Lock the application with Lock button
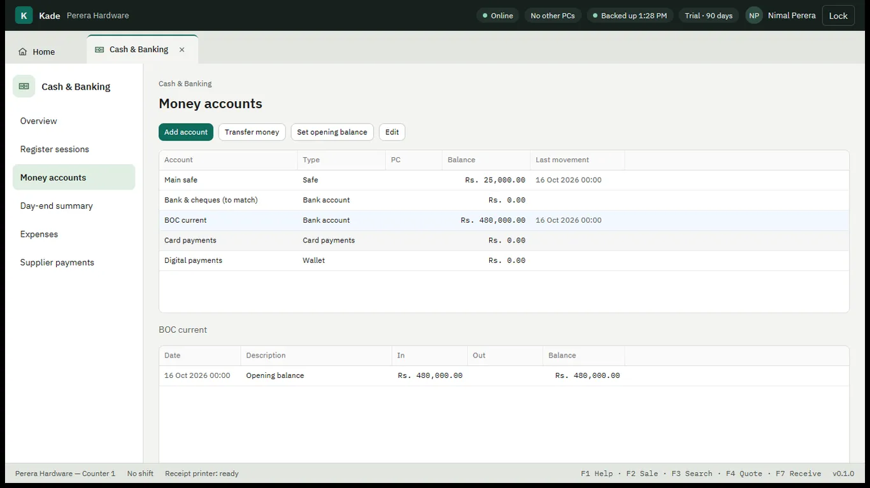 (x=838, y=15)
